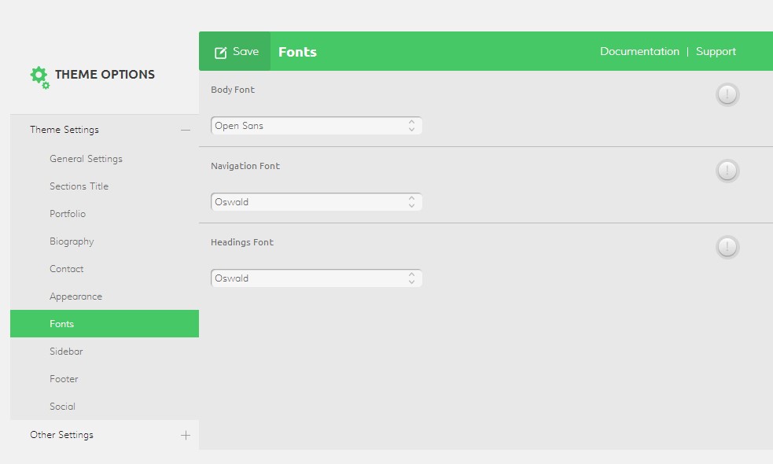Collapse Theme Settings with minus icon
Screen dimensions: 773x464
(186, 130)
